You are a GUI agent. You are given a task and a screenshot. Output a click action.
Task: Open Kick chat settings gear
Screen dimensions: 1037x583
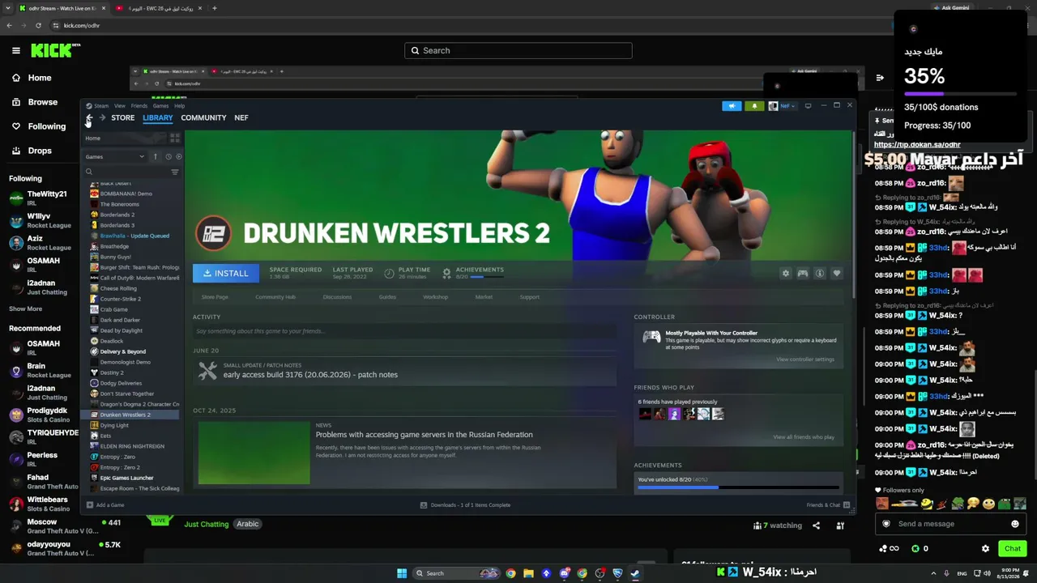[986, 548]
